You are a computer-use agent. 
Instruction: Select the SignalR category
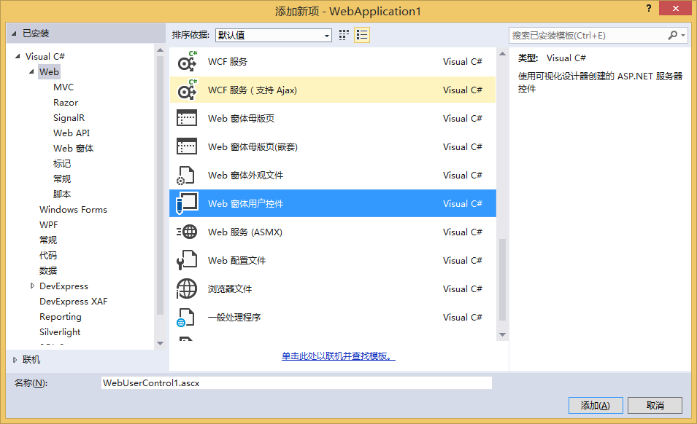pyautogui.click(x=69, y=117)
